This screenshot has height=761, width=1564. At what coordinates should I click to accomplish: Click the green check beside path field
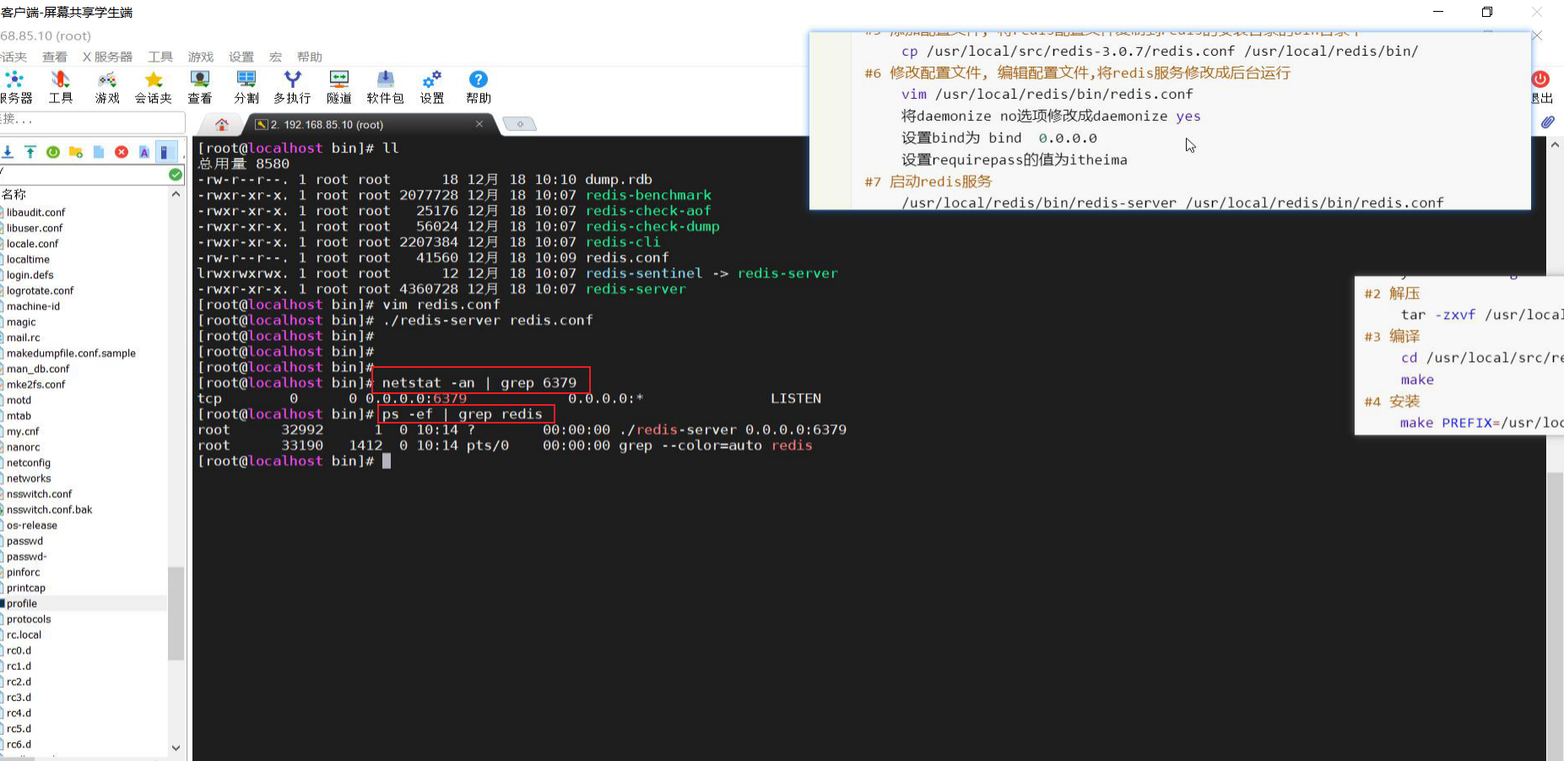click(176, 175)
